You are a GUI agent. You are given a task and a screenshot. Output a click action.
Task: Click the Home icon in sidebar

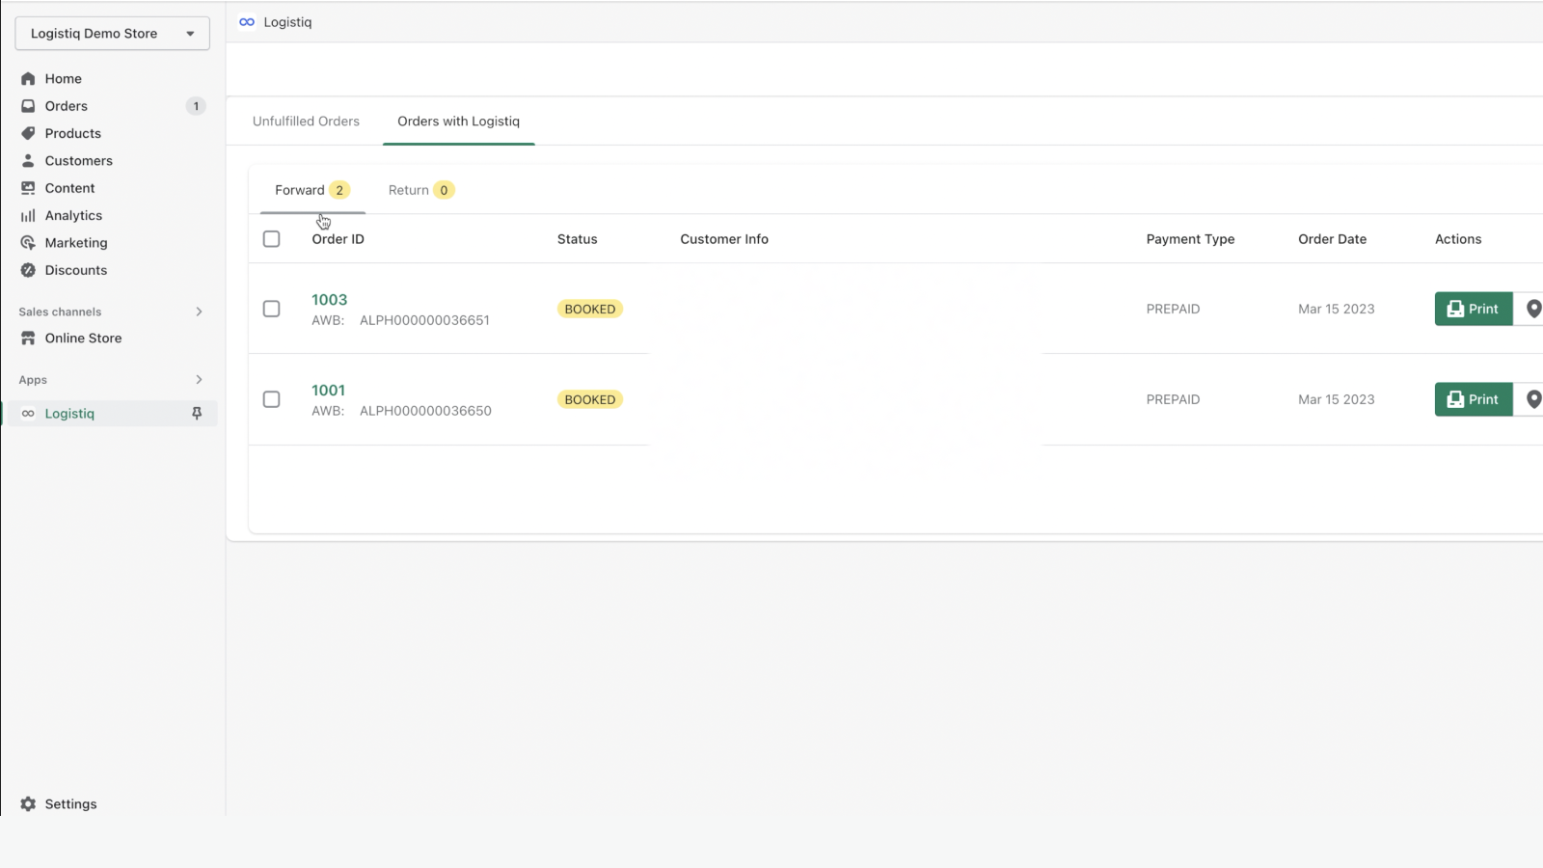click(x=28, y=79)
